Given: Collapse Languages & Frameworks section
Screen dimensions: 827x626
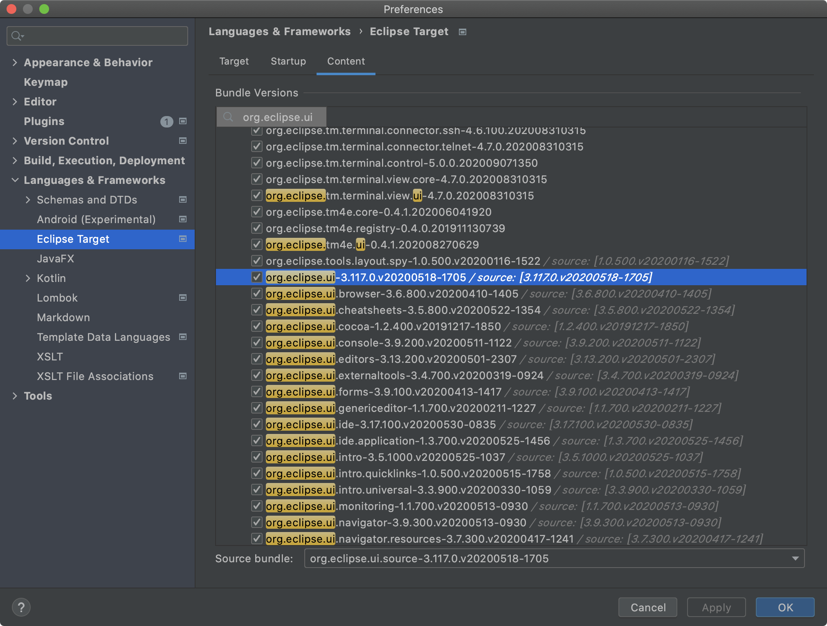Looking at the screenshot, I should click(15, 180).
